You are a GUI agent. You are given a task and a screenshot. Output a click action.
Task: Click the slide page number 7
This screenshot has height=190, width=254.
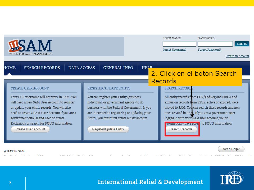click(10, 183)
